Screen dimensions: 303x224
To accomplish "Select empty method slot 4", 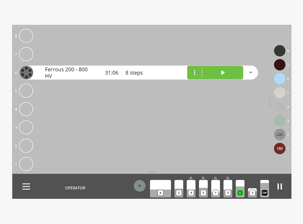I will point(26,109).
